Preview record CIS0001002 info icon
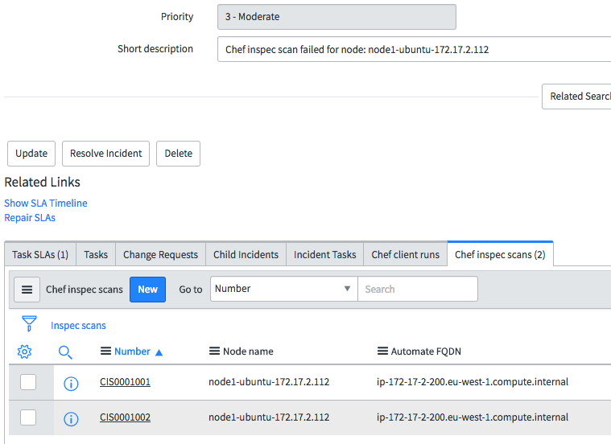 (x=71, y=419)
